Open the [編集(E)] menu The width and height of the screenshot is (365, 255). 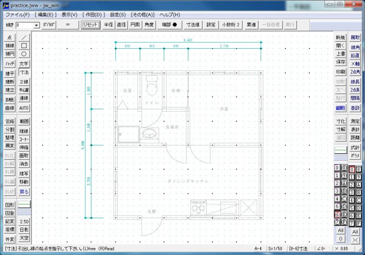[45, 15]
